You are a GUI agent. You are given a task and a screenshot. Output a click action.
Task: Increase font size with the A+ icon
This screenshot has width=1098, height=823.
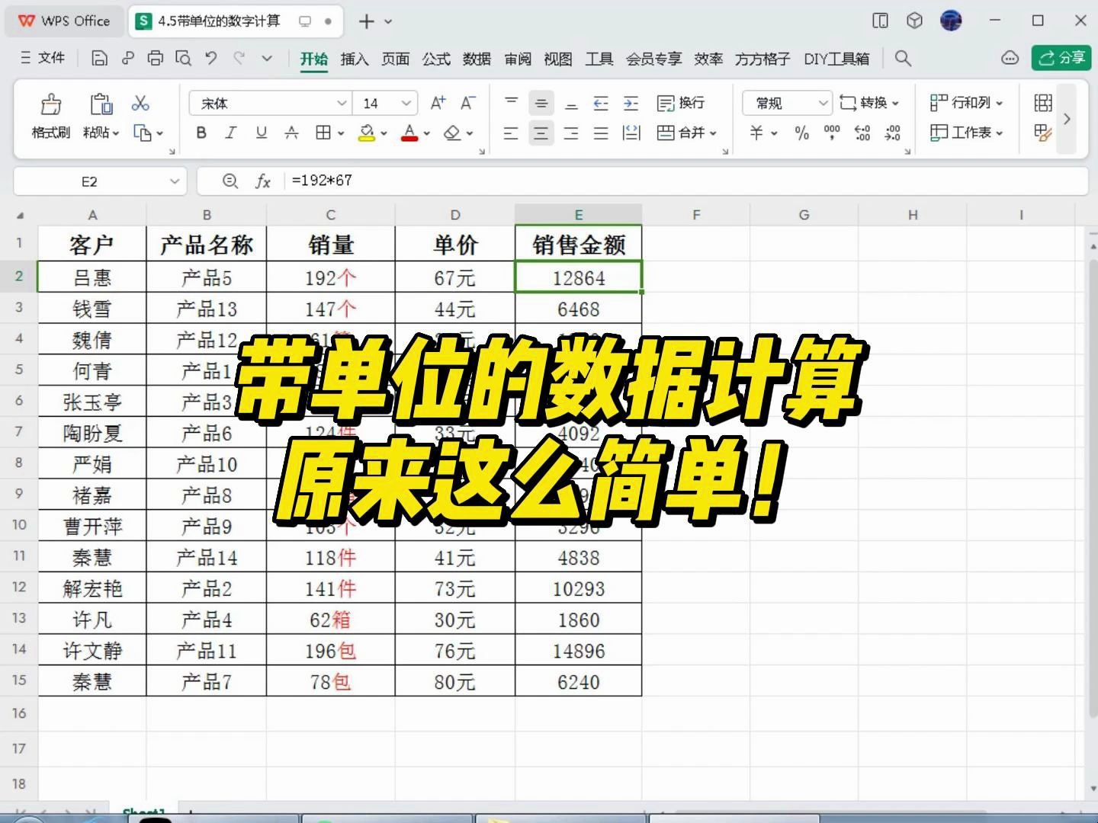[x=438, y=103]
